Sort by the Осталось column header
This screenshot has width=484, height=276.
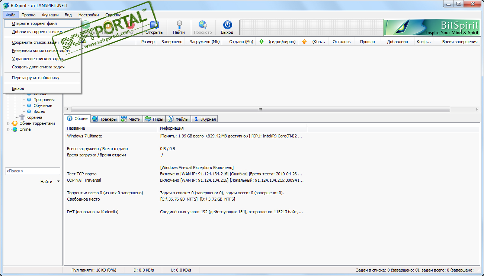pyautogui.click(x=342, y=42)
